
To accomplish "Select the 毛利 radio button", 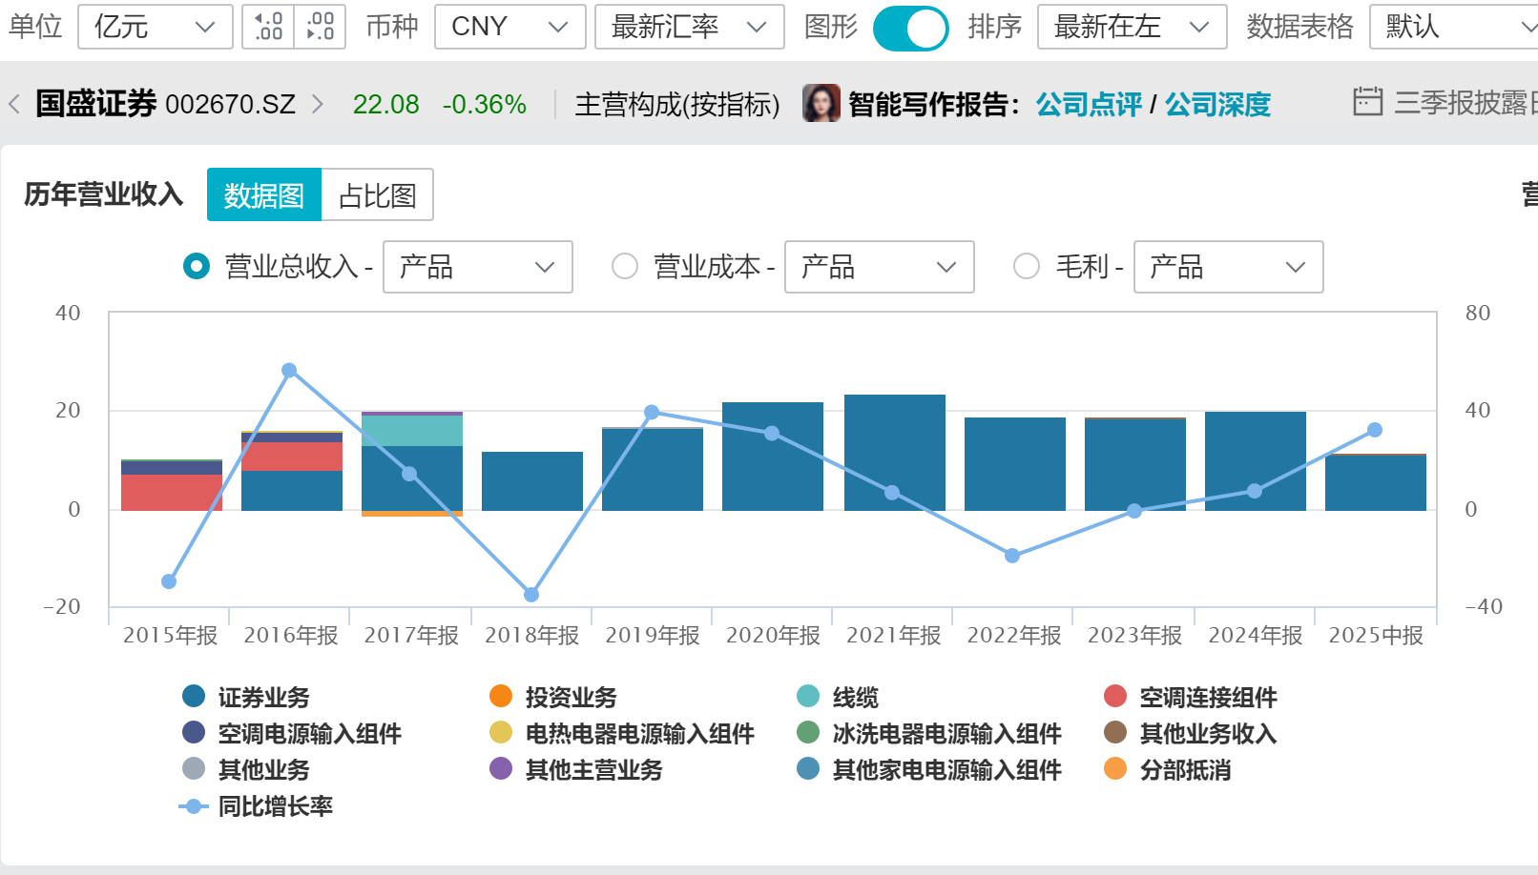I will pyautogui.click(x=1027, y=267).
